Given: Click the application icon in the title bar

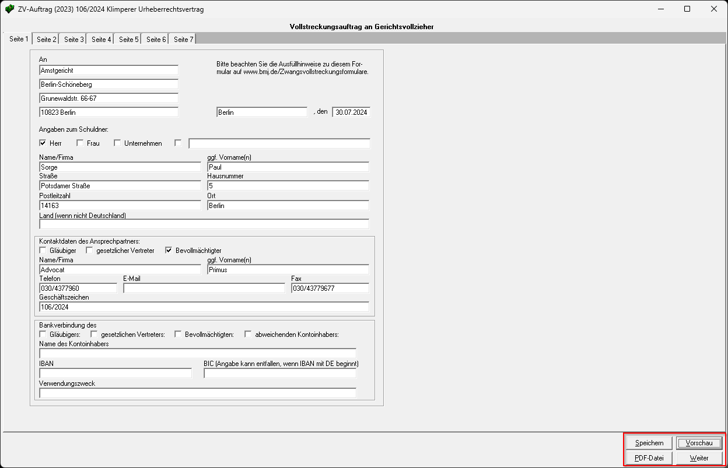Looking at the screenshot, I should 10,9.
